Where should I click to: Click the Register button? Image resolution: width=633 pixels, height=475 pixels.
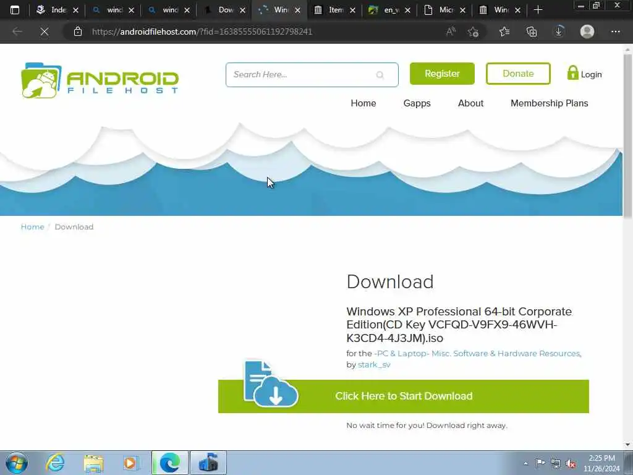(442, 74)
